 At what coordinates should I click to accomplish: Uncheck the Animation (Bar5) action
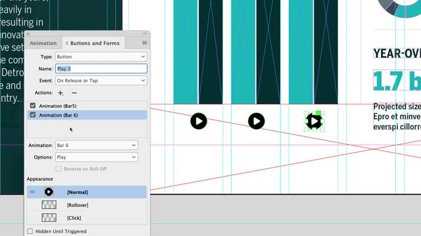click(33, 106)
